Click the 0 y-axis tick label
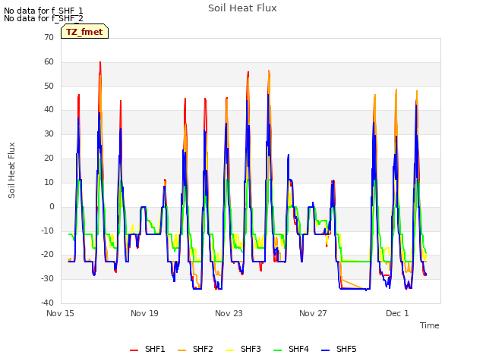This screenshot has height=364, width=486. coord(52,206)
